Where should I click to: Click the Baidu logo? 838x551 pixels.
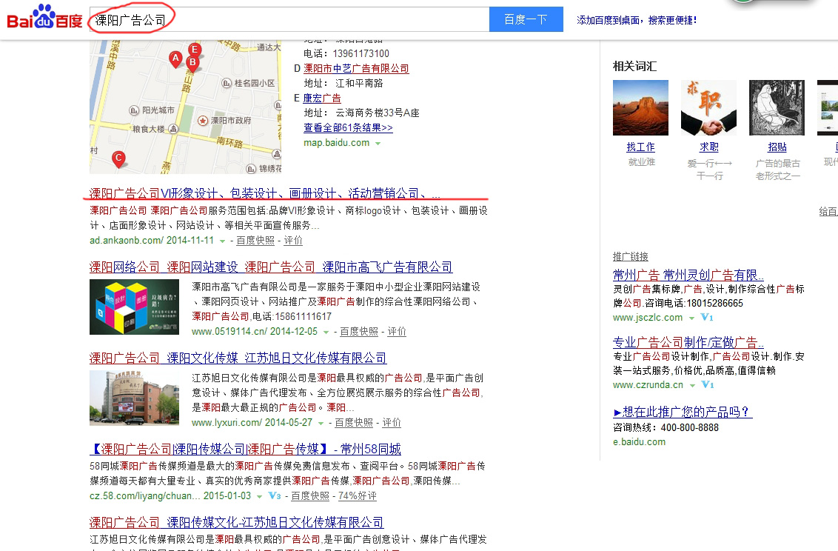click(44, 17)
